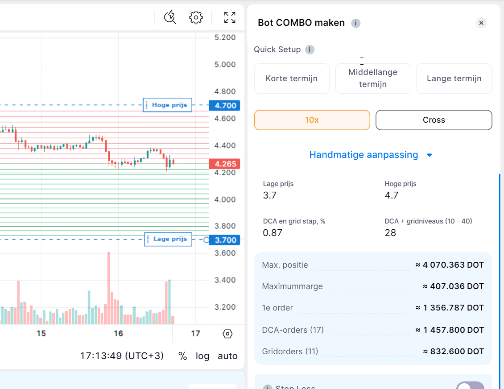This screenshot has height=389, width=504.
Task: Click the Stop Loss info icon
Action: (x=268, y=387)
